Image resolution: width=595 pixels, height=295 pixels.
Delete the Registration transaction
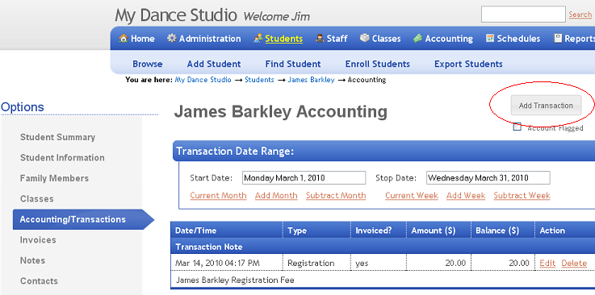point(574,264)
